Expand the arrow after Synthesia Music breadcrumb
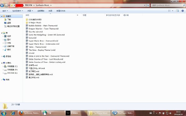186x116 pixels. pos(51,5)
